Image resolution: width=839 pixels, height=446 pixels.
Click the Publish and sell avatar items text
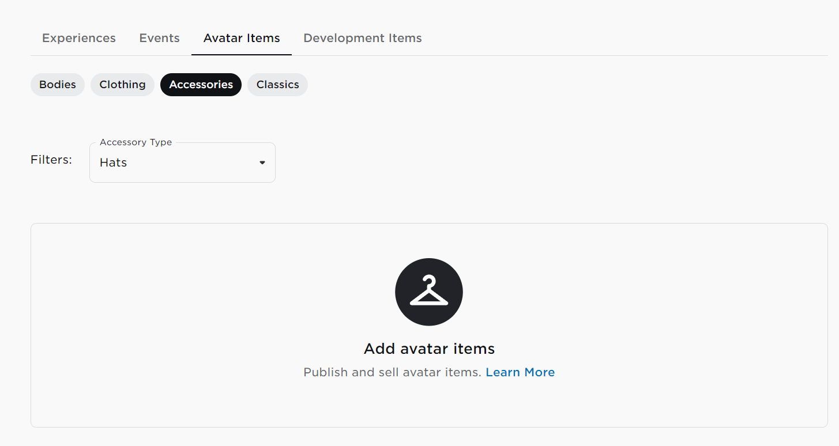[392, 372]
